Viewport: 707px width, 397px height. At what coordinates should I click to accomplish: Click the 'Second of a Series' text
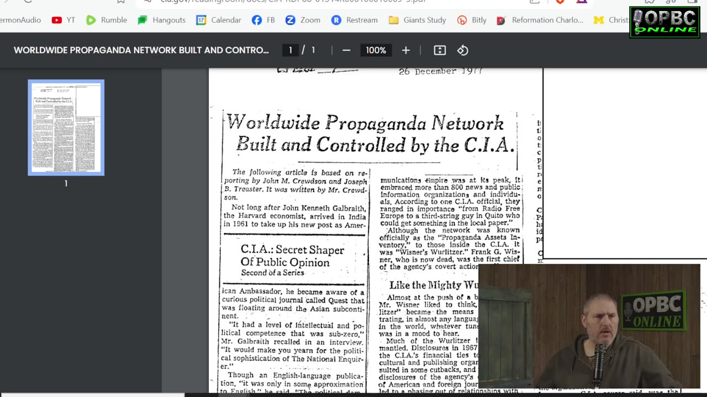(272, 272)
